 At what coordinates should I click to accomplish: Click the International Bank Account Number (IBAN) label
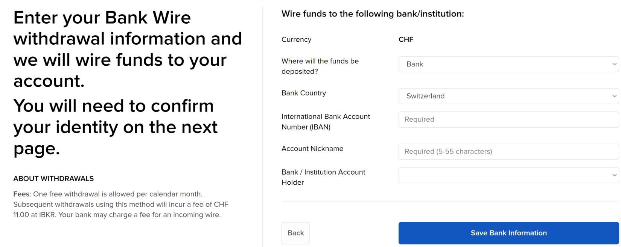pos(326,122)
